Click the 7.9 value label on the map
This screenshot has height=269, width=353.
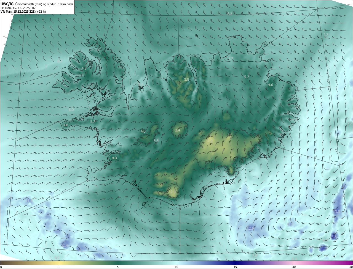[195, 91]
